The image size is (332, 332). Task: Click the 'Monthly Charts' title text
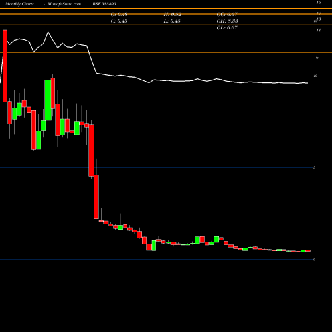coord(19,4)
